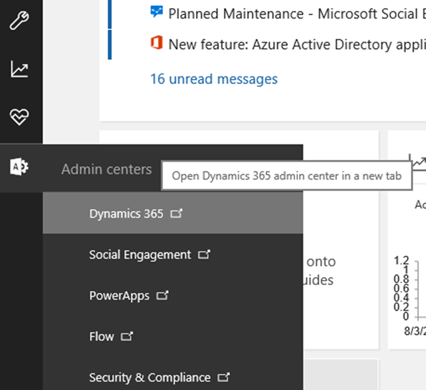This screenshot has width=426, height=390.
Task: Select Dynamics 365 from Admin centers menu
Action: [126, 214]
